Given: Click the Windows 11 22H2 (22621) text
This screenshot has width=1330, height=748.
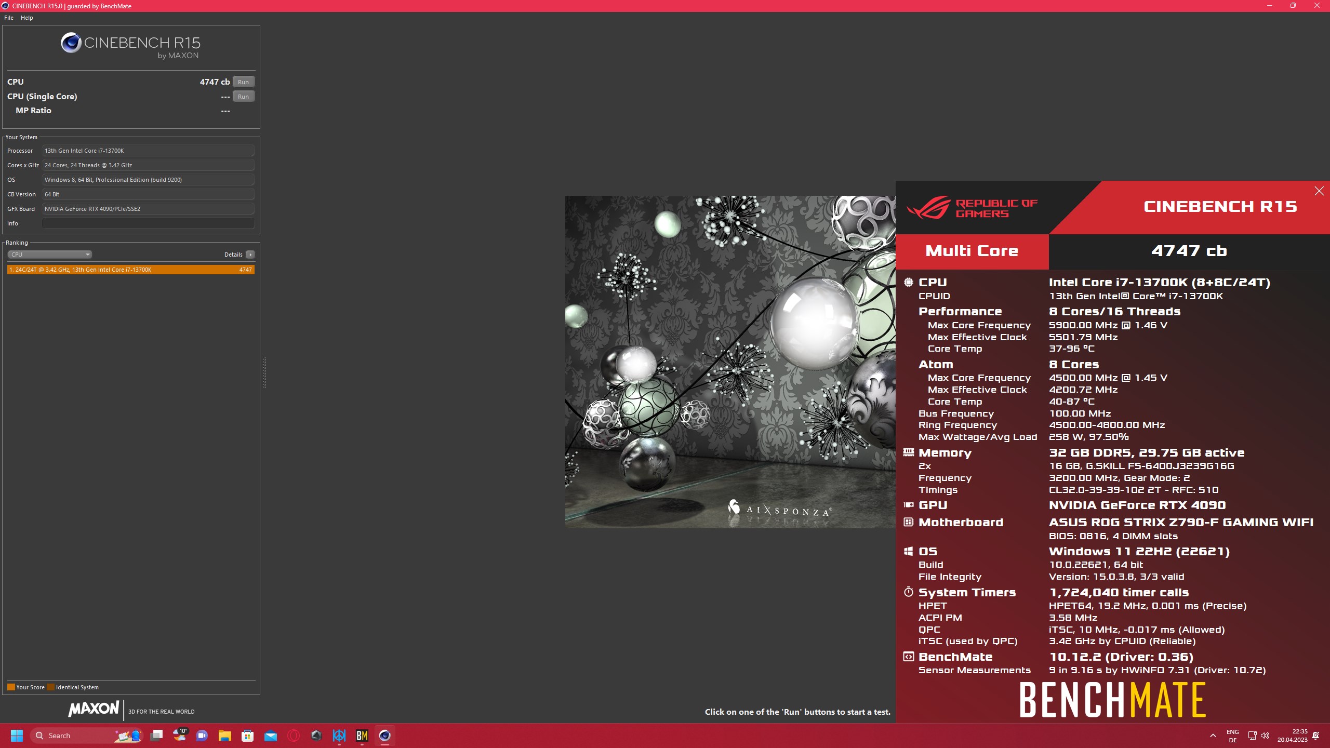Looking at the screenshot, I should point(1139,552).
